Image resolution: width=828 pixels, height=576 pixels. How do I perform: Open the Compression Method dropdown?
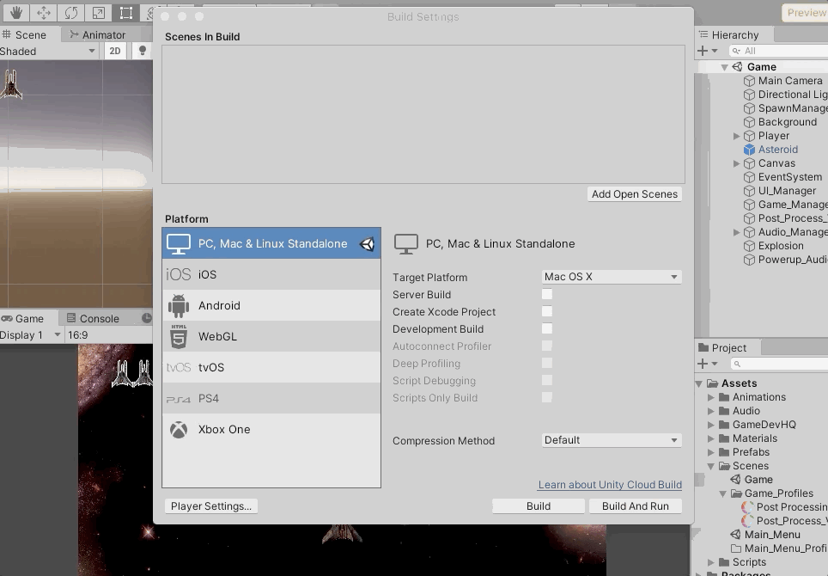coord(612,440)
